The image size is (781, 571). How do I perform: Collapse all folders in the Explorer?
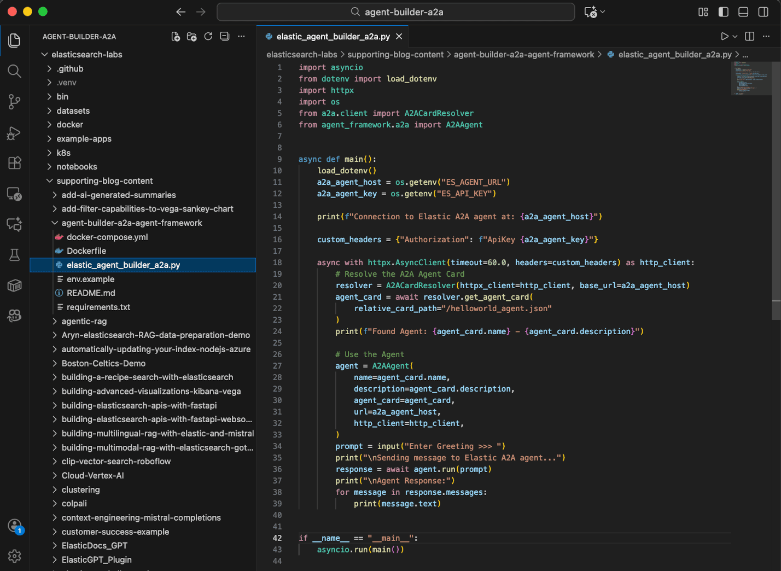coord(224,36)
